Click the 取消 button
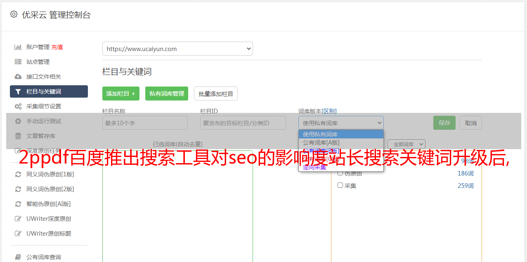Viewport: 527px width, 262px height. point(471,123)
